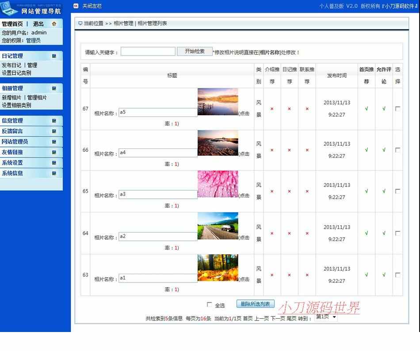Open the 系统设置 menu heading
This screenshot has height=351, width=420.
click(x=12, y=162)
